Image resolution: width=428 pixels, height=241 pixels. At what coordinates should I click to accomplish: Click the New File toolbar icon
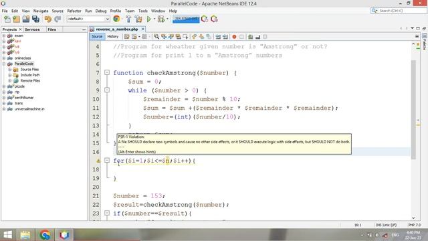[x=7, y=19]
